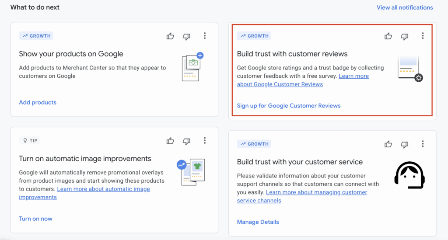Like the Build trust with customer reviews card
This screenshot has height=240, width=448.
[388, 36]
